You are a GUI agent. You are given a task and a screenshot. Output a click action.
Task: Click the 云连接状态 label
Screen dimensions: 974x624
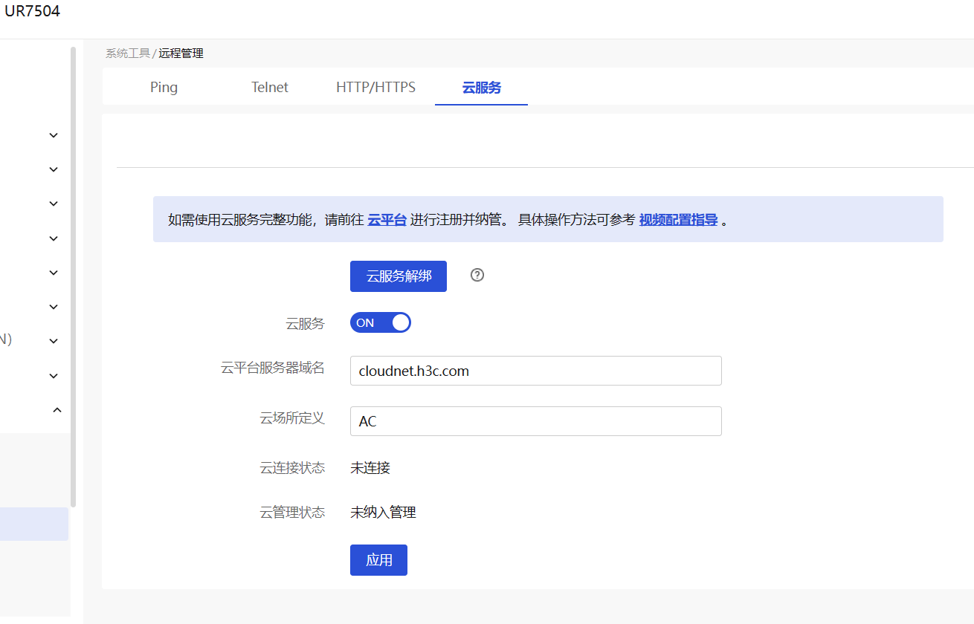click(292, 468)
